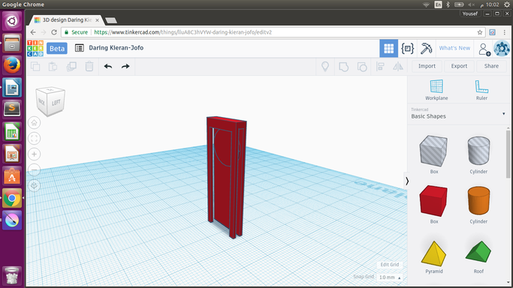Click the Flip mirror icon
The width and height of the screenshot is (513, 288).
(398, 67)
